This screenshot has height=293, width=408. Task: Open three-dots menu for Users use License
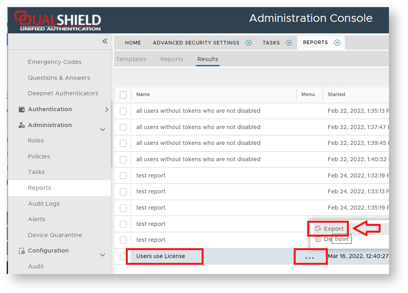point(310,258)
